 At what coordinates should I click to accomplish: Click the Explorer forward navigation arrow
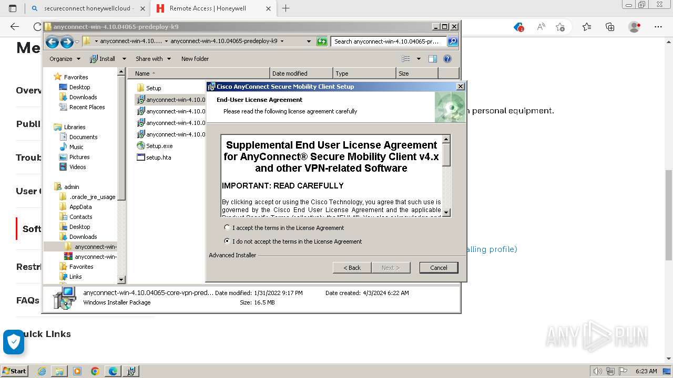point(67,41)
